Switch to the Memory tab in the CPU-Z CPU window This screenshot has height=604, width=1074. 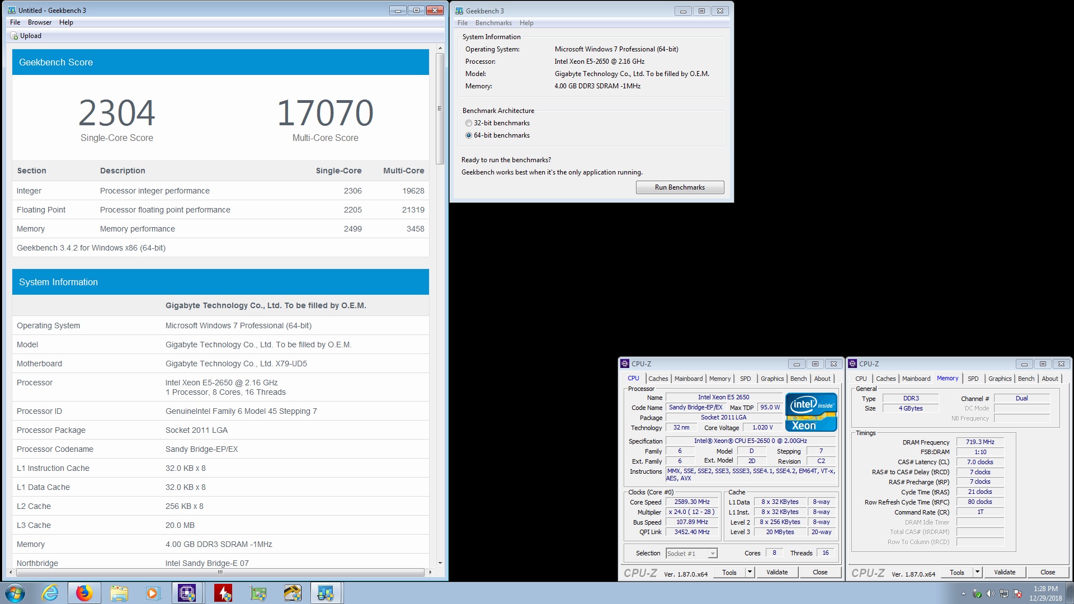720,379
